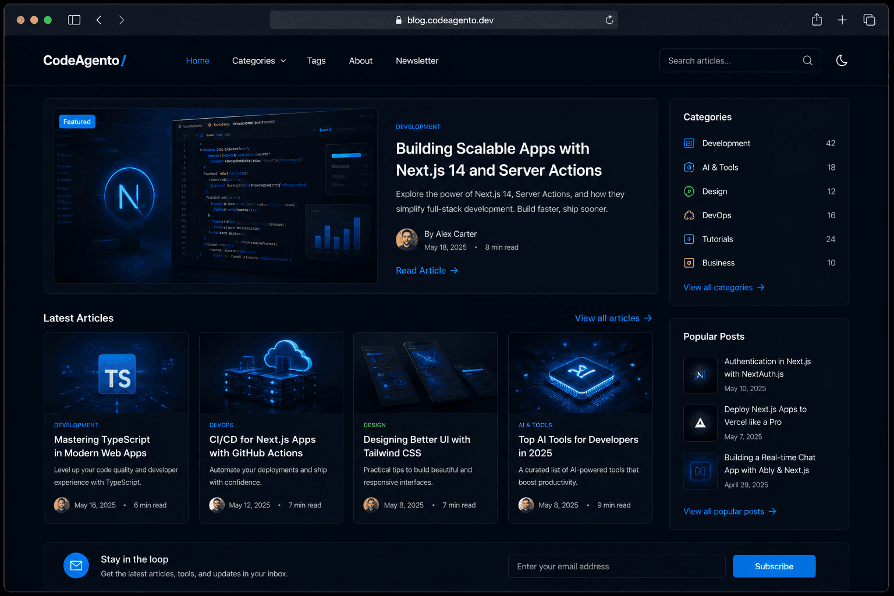This screenshot has width=894, height=596.
Task: Open a new tab with the plus icon
Action: (842, 20)
